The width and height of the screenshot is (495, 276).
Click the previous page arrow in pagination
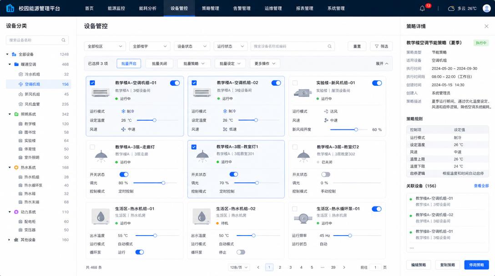pos(258,267)
